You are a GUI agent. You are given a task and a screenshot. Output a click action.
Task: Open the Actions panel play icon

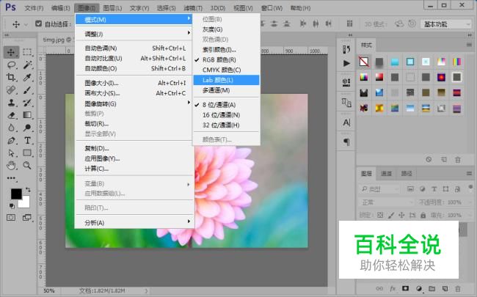(x=346, y=63)
